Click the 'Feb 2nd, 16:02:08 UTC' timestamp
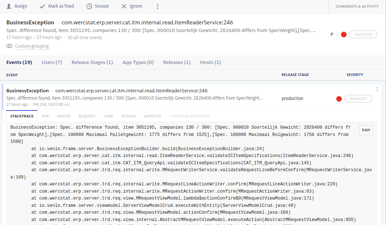 (52, 104)
